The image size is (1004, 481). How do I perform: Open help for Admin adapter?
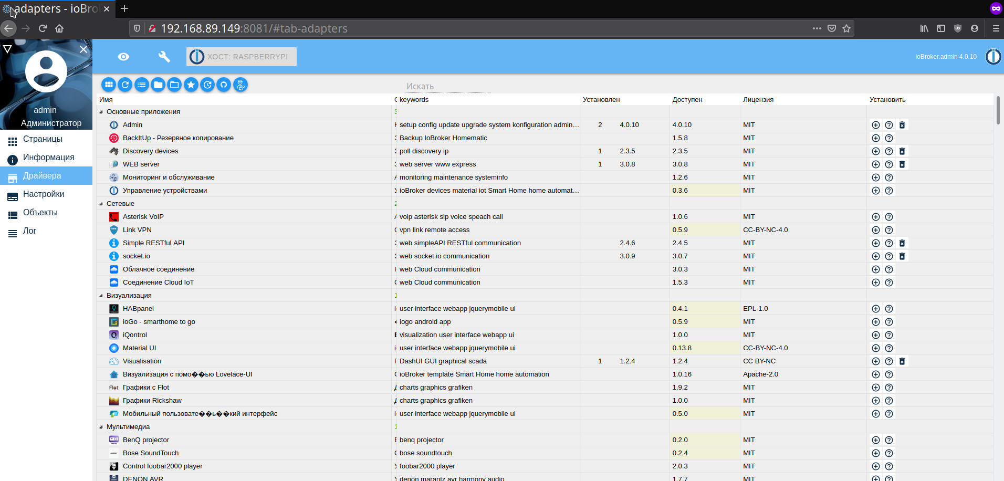(x=888, y=125)
